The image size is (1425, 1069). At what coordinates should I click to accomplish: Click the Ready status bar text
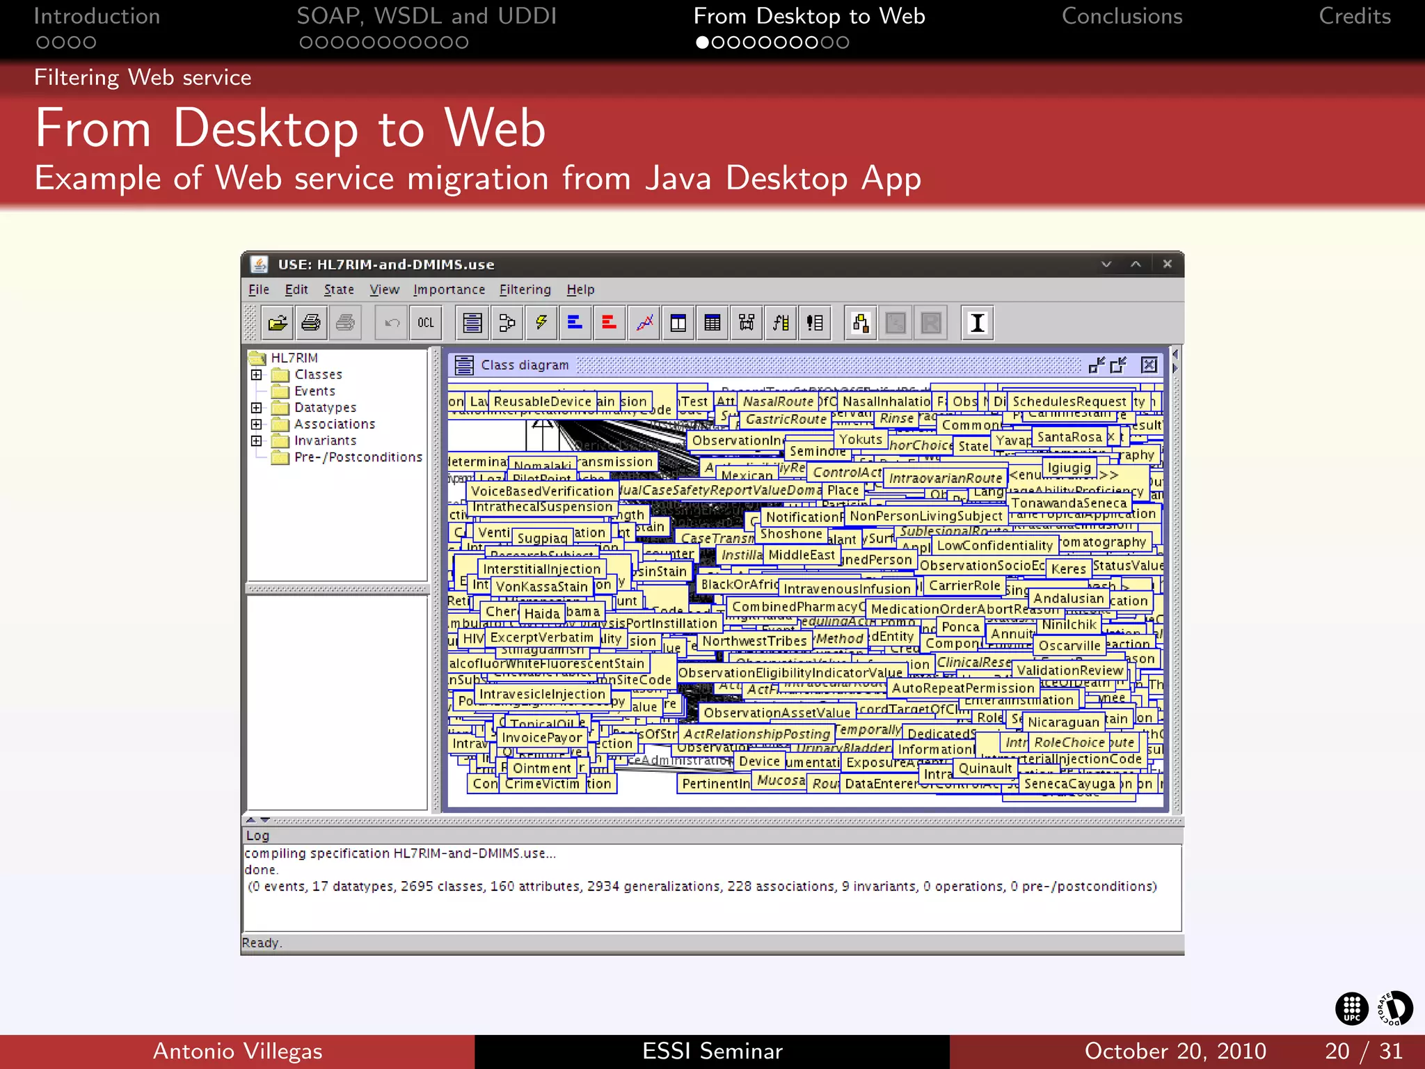point(262,943)
